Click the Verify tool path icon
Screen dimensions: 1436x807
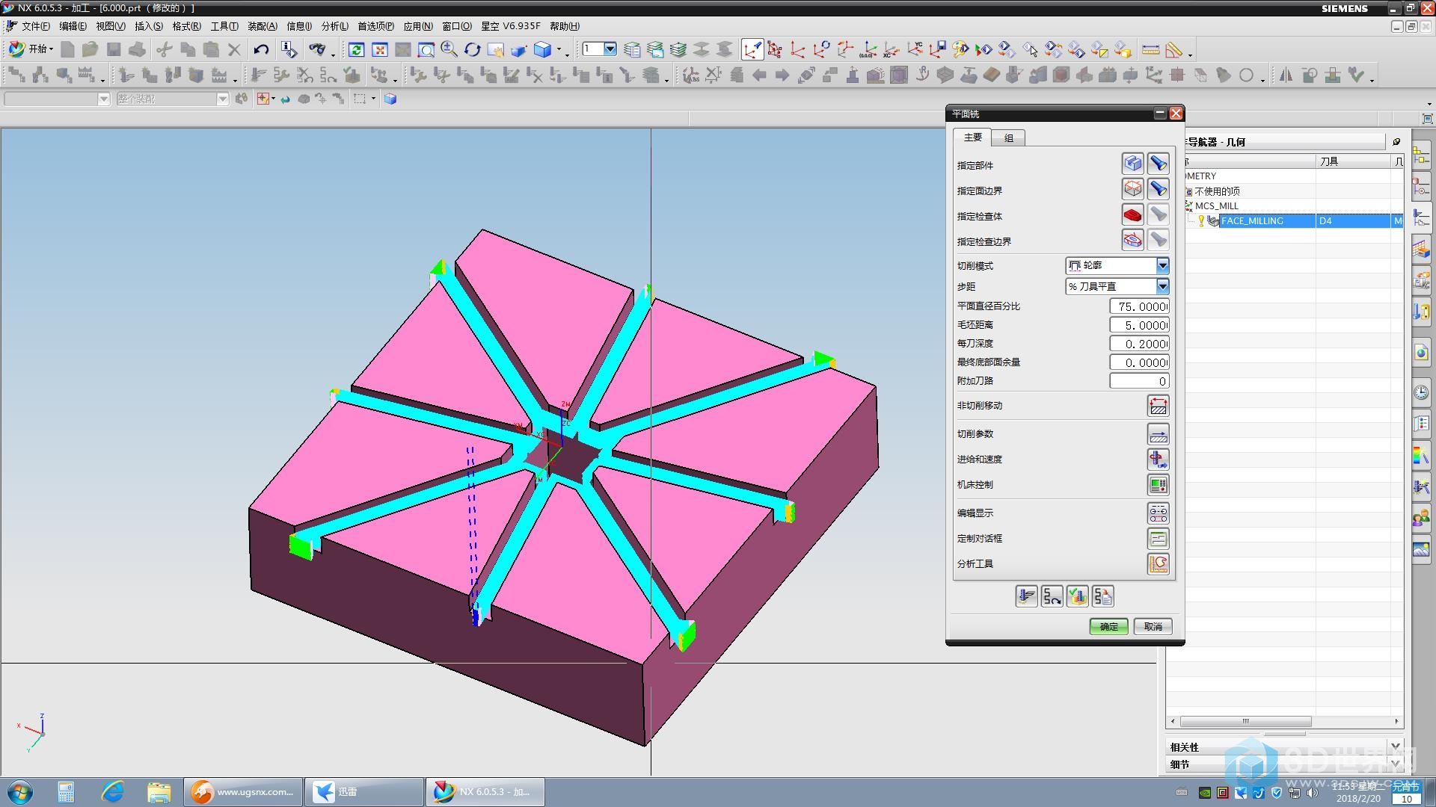click(1077, 596)
